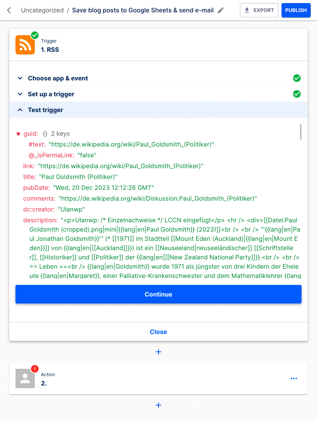Screen dimensions: 317x421
Task: Click the green checkmark on Choose app & event
Action: (x=297, y=78)
